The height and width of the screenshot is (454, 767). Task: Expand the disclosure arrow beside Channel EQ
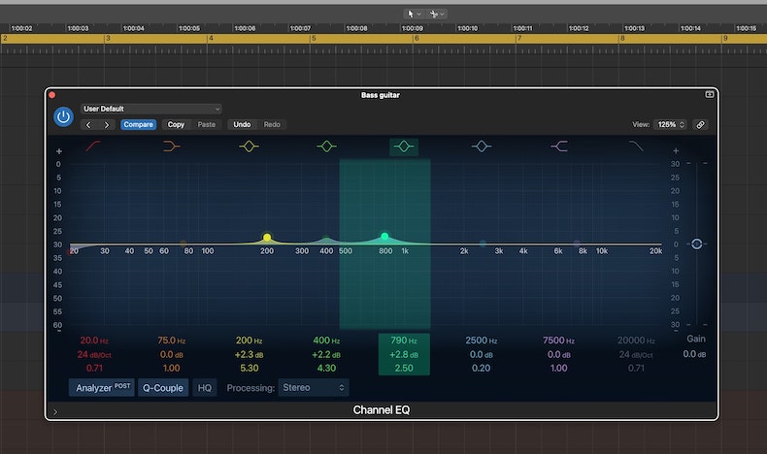point(55,412)
